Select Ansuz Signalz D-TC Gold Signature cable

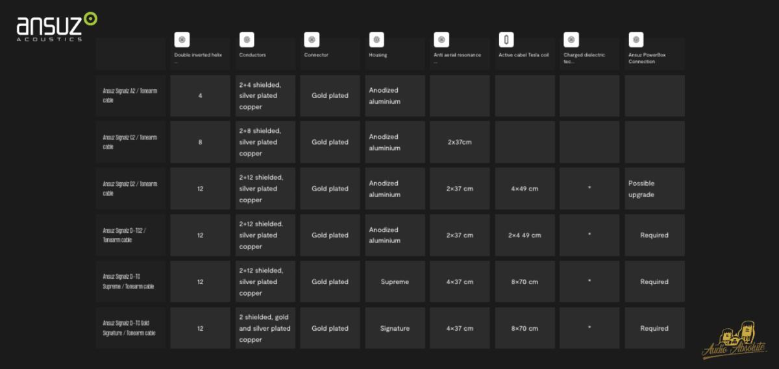(130, 328)
